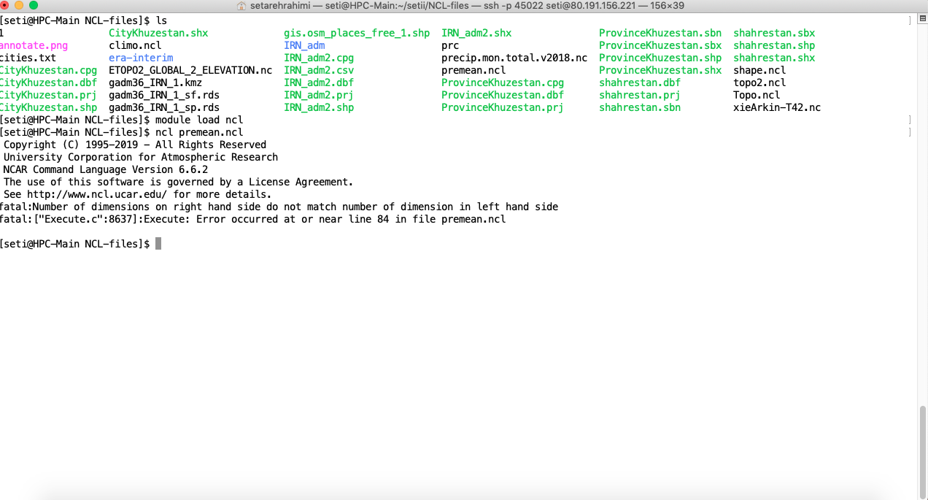
Task: Click the precip.mon.total.v2018.nc entry
Action: point(514,58)
